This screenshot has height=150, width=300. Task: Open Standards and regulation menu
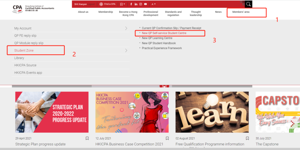tap(173, 13)
